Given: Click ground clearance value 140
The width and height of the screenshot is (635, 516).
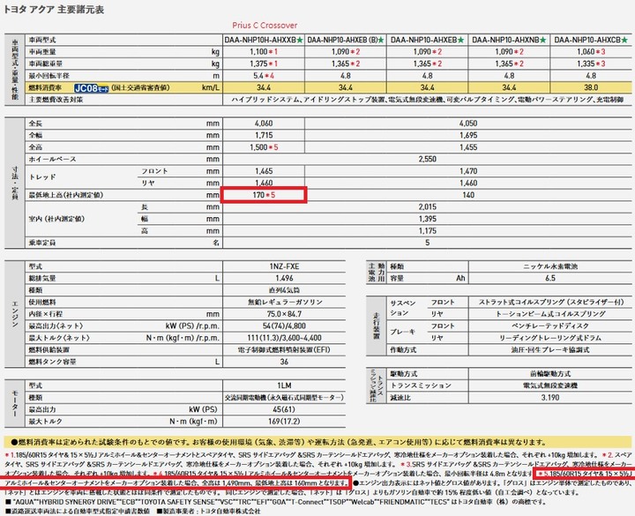Looking at the screenshot, I should (468, 195).
